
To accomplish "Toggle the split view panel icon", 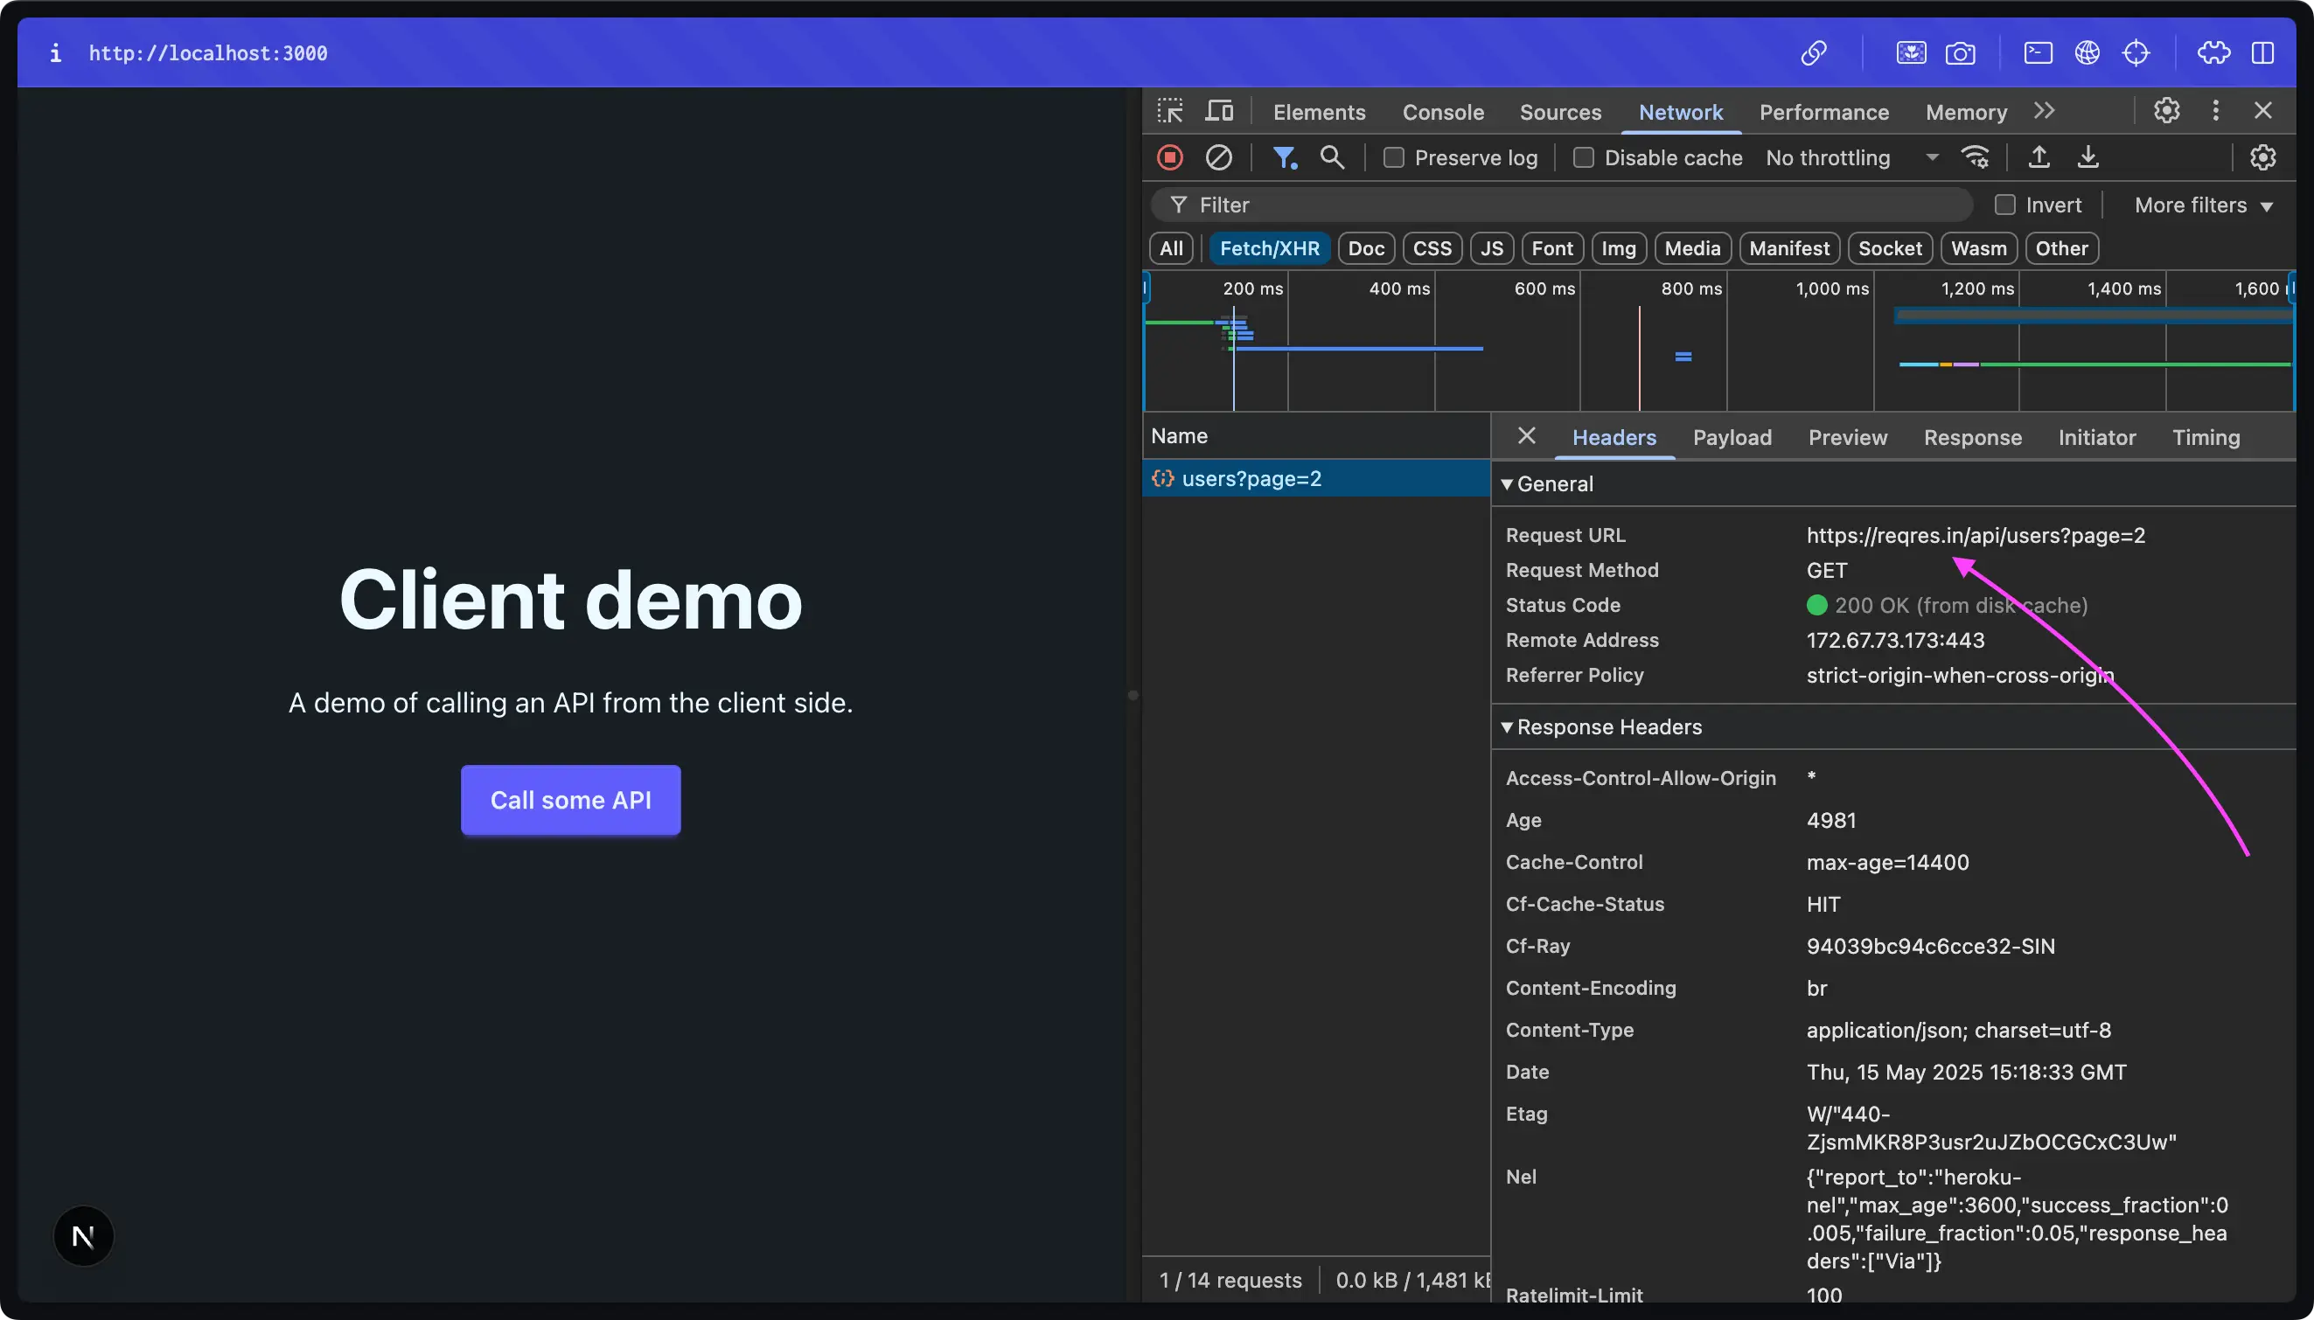I will (2263, 53).
